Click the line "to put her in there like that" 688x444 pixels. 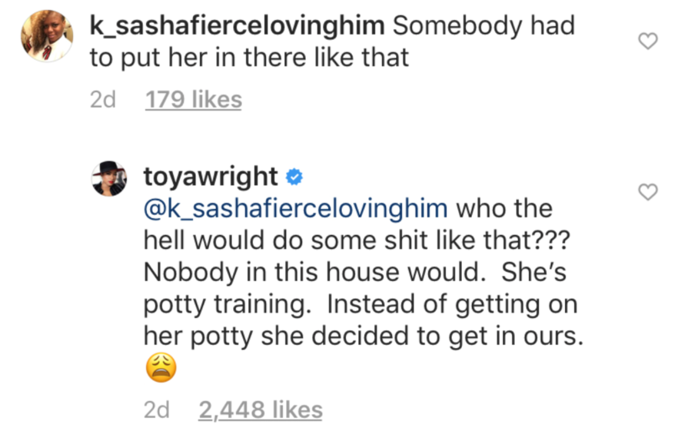tap(250, 58)
